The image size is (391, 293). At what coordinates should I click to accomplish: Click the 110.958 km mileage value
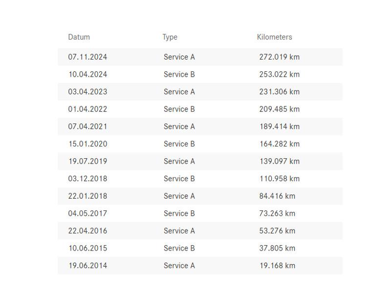tap(280, 179)
